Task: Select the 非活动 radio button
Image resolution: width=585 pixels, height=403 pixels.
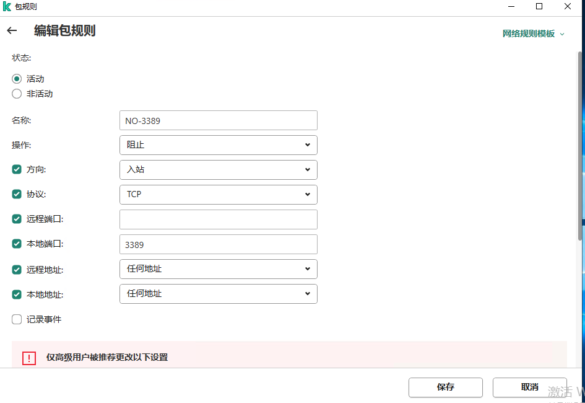Action: (x=17, y=94)
